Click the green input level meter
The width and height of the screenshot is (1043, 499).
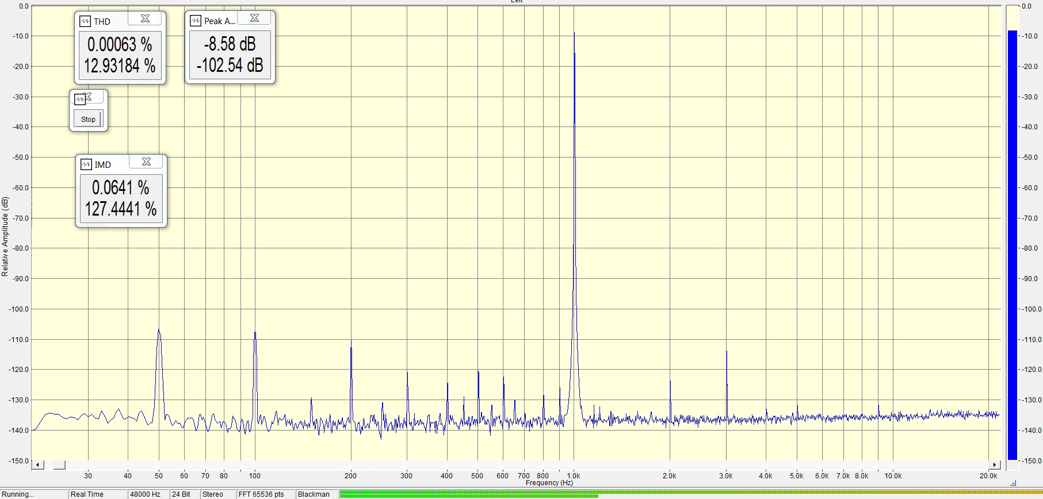[690, 494]
